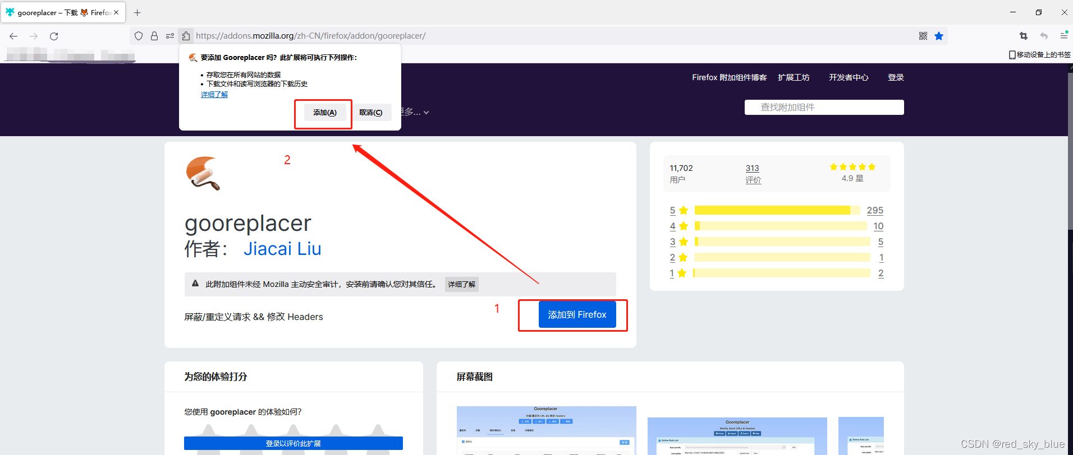
Task: Filter by 2 star reviews link
Action: (x=678, y=257)
